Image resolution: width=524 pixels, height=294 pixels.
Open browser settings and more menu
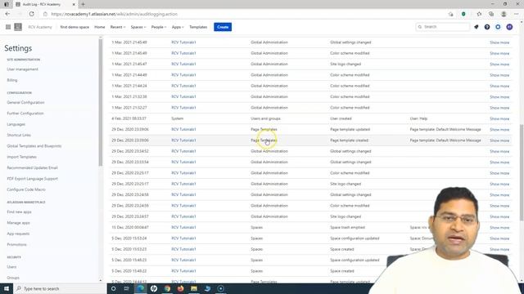click(x=517, y=14)
